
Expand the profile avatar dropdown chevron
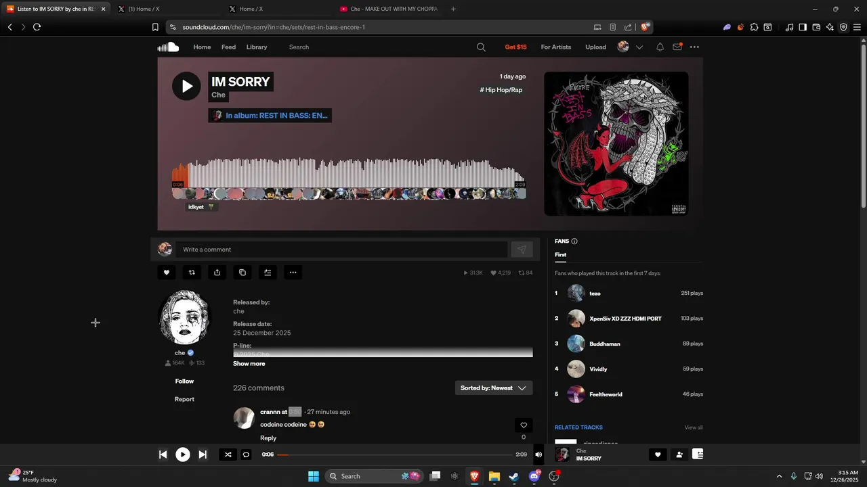pyautogui.click(x=639, y=47)
